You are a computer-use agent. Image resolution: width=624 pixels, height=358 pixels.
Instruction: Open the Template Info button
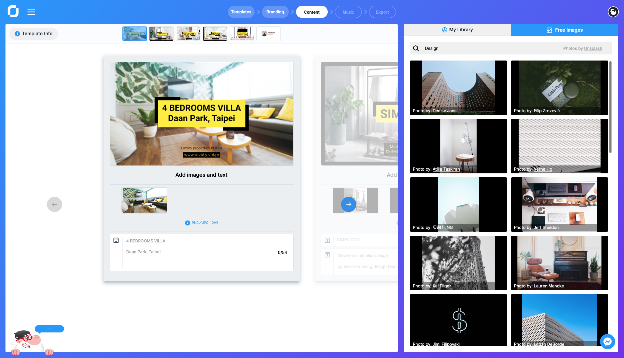pyautogui.click(x=33, y=34)
